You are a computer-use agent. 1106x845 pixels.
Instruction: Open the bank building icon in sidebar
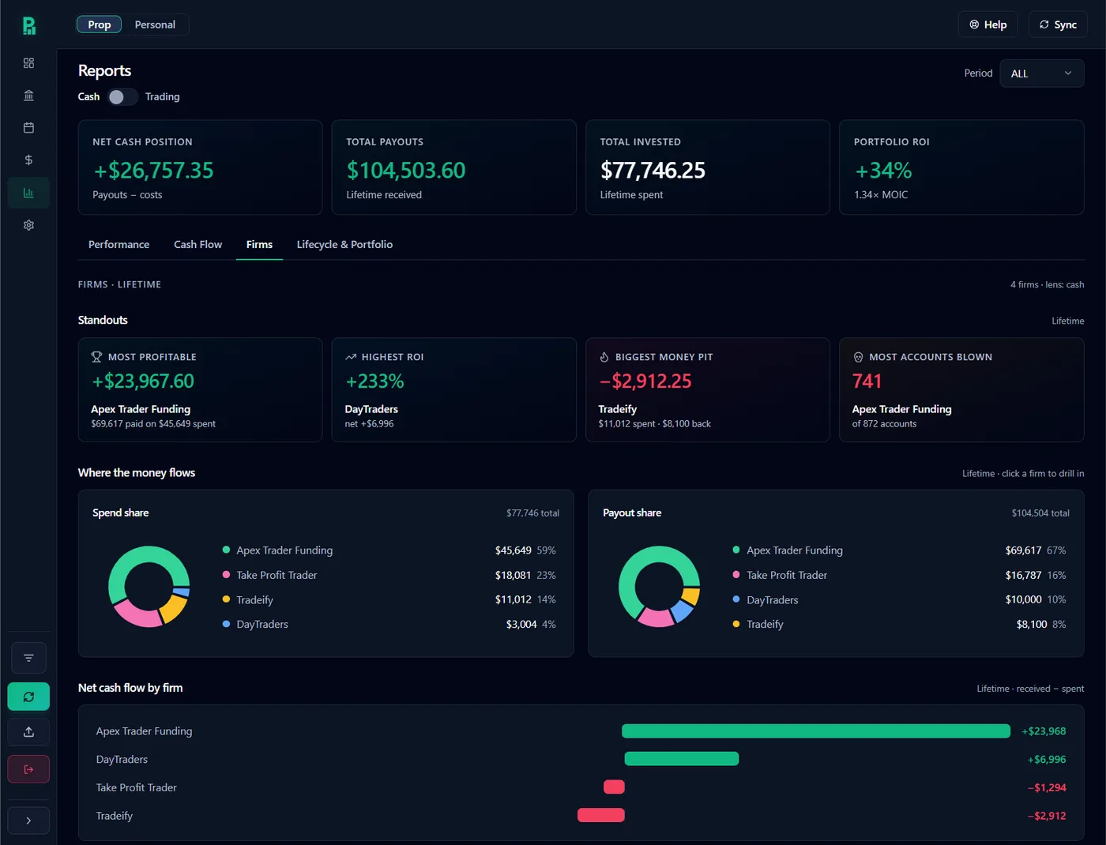[28, 96]
